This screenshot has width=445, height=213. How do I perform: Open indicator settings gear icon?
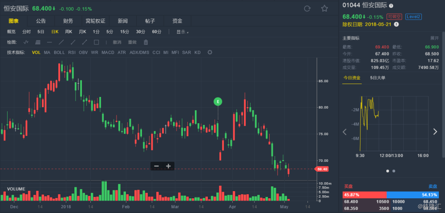click(210, 52)
